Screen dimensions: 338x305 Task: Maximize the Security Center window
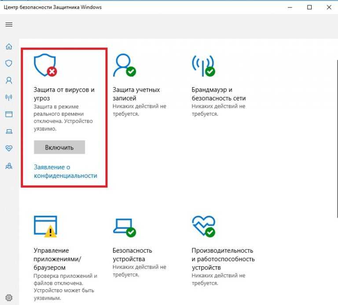[309, 7]
